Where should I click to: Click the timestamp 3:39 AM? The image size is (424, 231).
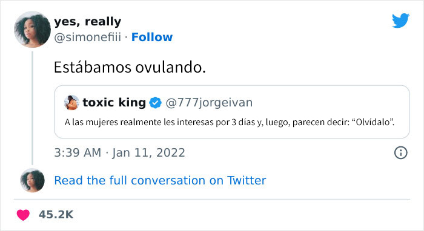click(78, 153)
